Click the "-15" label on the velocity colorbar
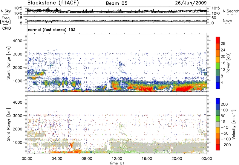 click(x=224, y=127)
